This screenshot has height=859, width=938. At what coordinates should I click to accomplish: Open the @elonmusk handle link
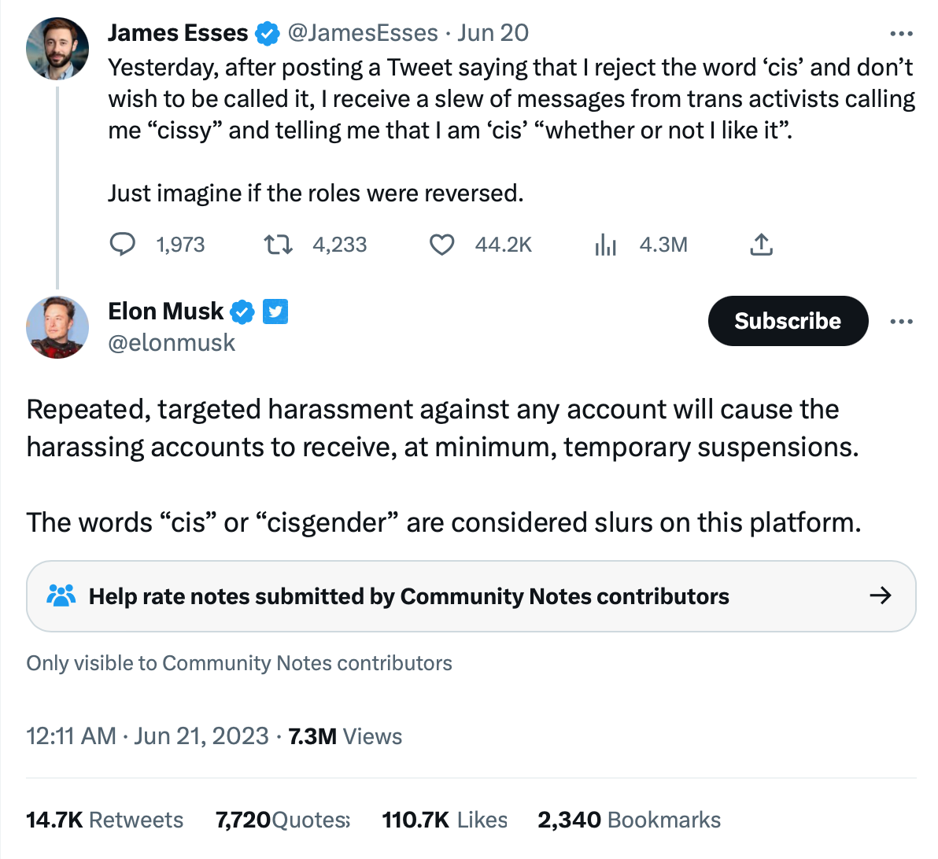pos(172,343)
